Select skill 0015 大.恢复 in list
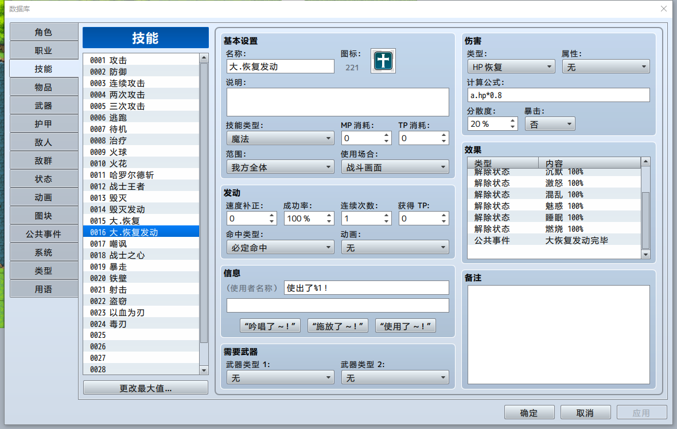Image resolution: width=677 pixels, height=429 pixels. pos(141,221)
